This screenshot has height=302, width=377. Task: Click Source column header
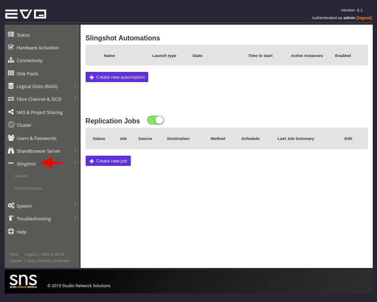tap(145, 139)
